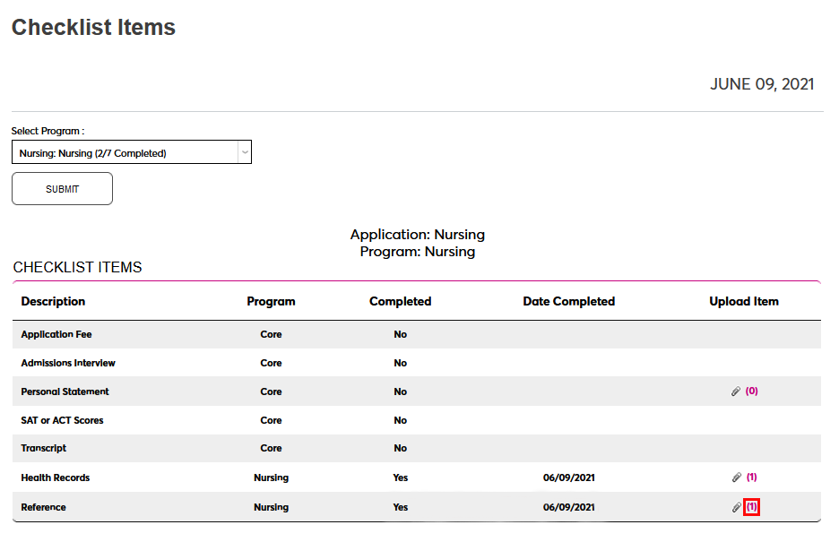839x542 pixels.
Task: Click the Completed column header
Action: (x=400, y=302)
